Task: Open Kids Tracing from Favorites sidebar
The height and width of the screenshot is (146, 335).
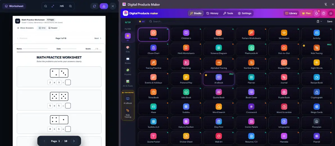Action: point(128,113)
